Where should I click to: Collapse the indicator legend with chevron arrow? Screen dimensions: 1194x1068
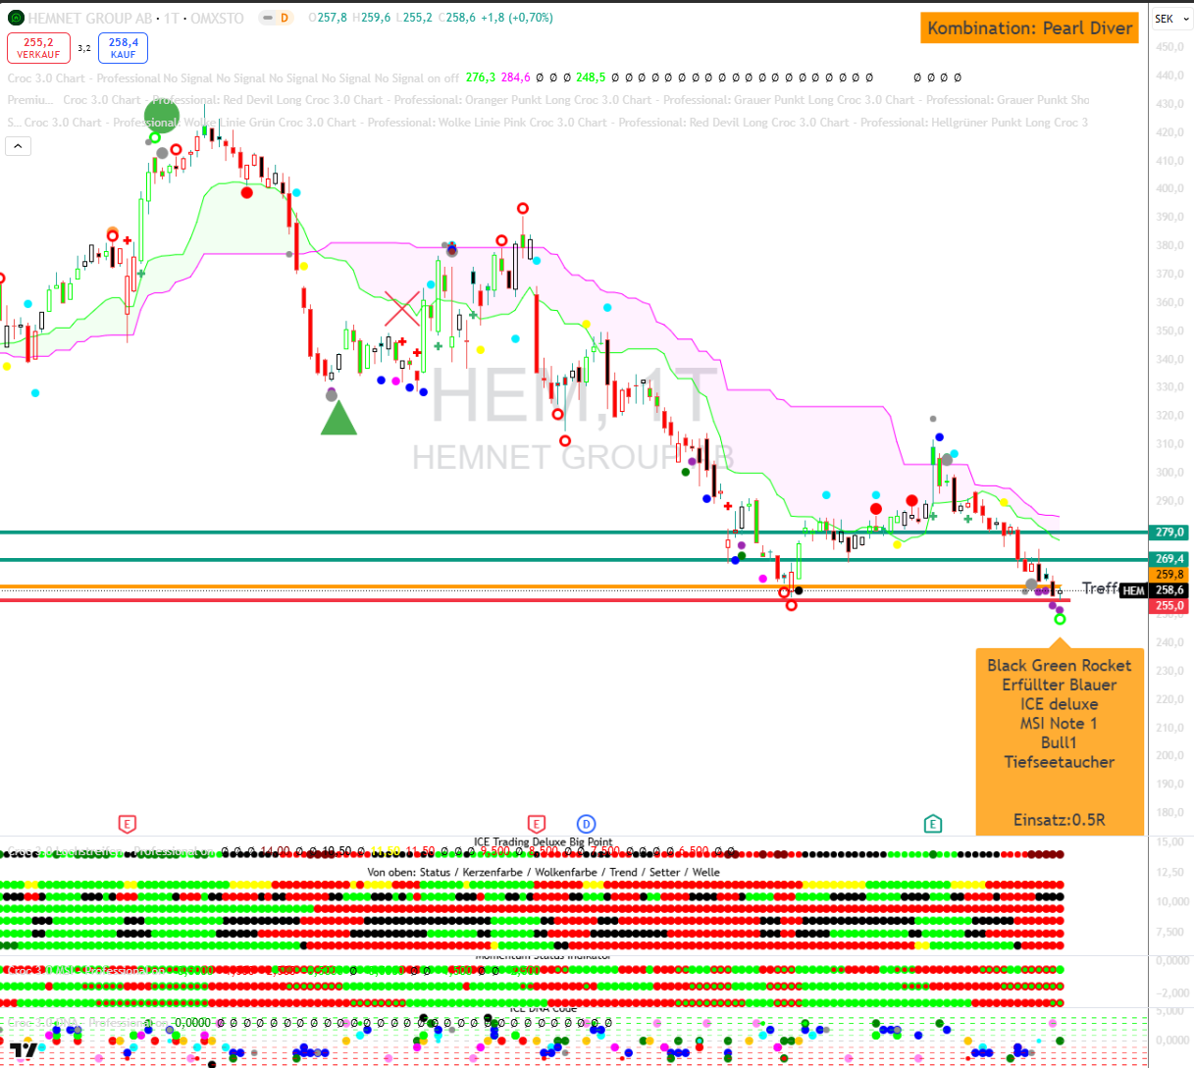(19, 146)
